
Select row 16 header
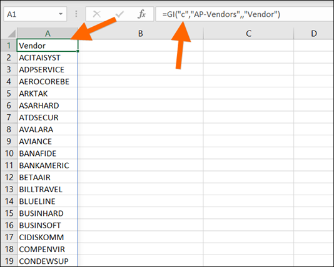(x=9, y=225)
